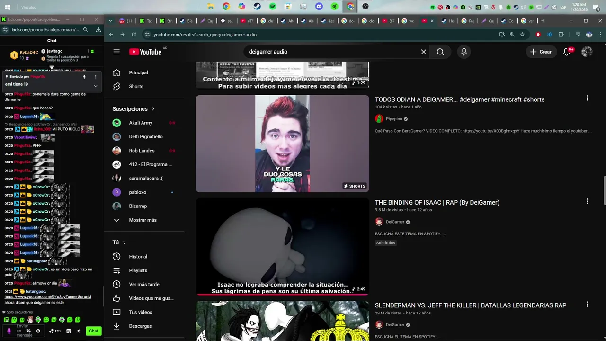Click the YouTube address bar URL
Screen dimensions: 606x341
coord(205,35)
